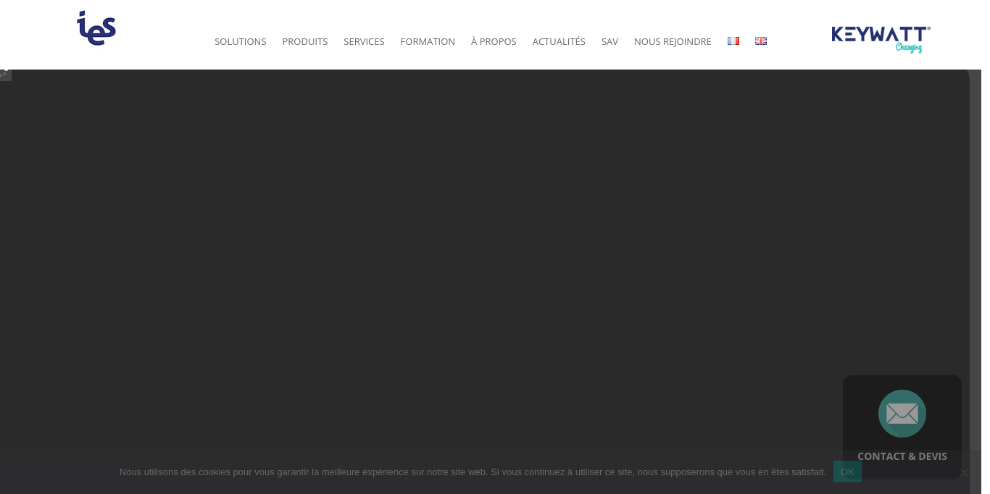Switch language with the French flag

[733, 41]
